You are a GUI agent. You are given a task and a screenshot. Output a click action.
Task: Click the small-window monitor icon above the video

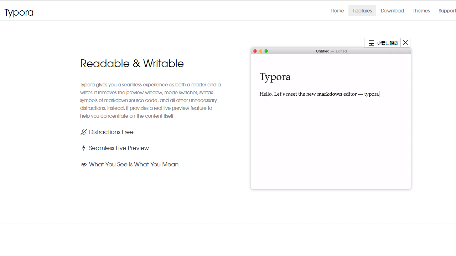371,43
